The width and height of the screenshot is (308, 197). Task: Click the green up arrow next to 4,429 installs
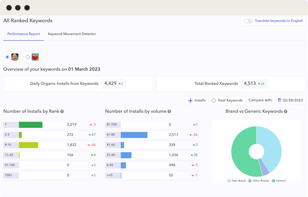(119, 84)
